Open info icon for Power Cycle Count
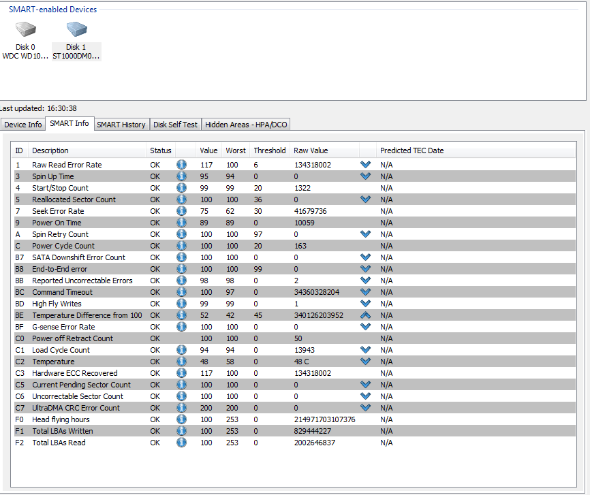 click(x=181, y=246)
